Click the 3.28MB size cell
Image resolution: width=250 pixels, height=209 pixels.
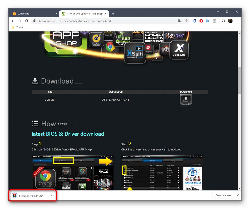point(49,100)
